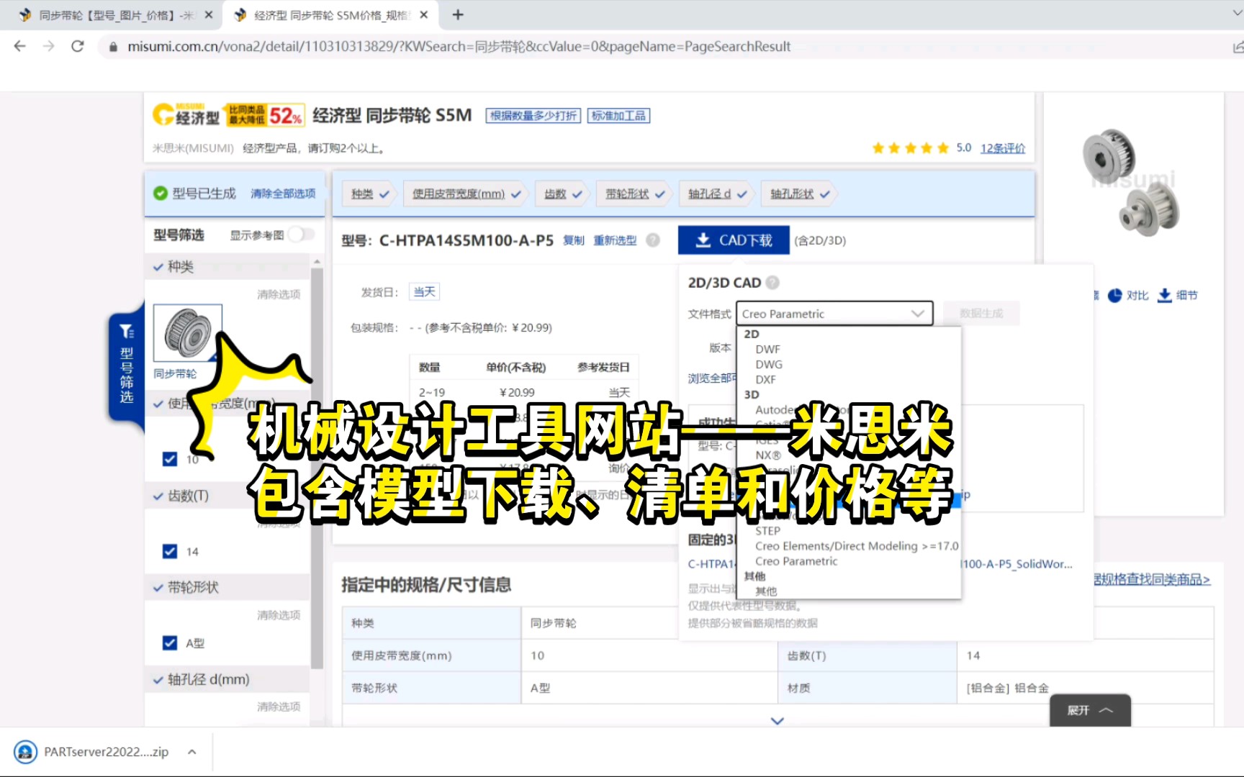Click the 展开 expand button

click(x=1090, y=710)
